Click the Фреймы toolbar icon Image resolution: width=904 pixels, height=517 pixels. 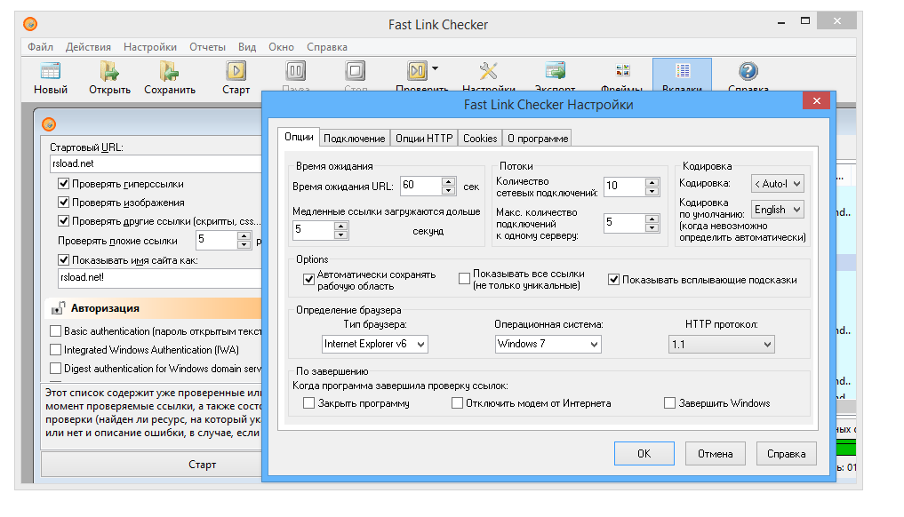[622, 71]
